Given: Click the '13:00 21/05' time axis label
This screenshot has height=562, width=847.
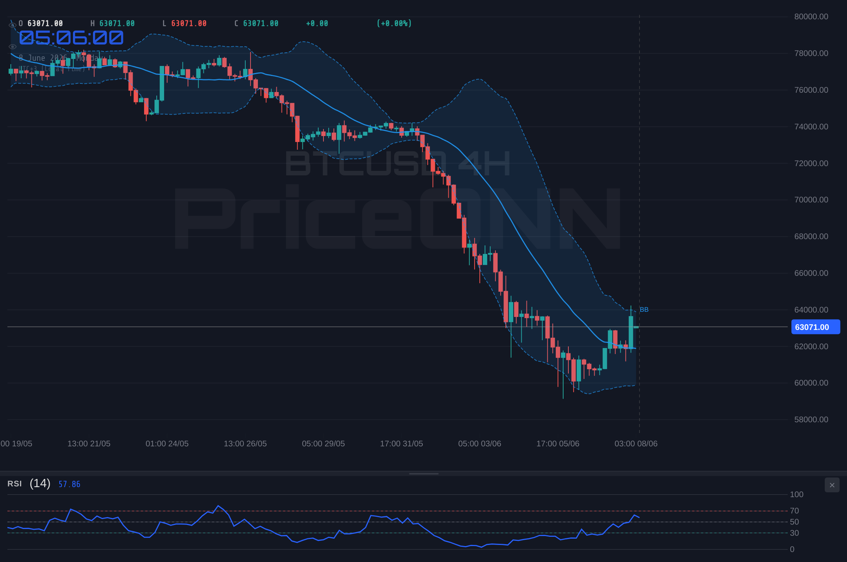Looking at the screenshot, I should (x=89, y=444).
